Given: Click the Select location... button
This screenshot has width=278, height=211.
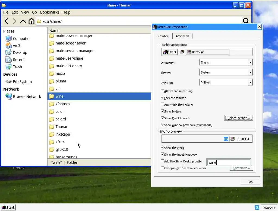Looking at the screenshot, I should [239, 118].
